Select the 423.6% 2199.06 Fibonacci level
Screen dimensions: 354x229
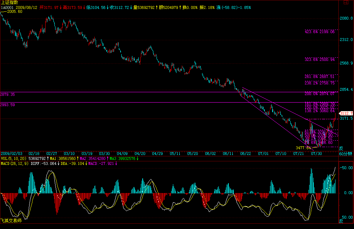click(x=320, y=32)
